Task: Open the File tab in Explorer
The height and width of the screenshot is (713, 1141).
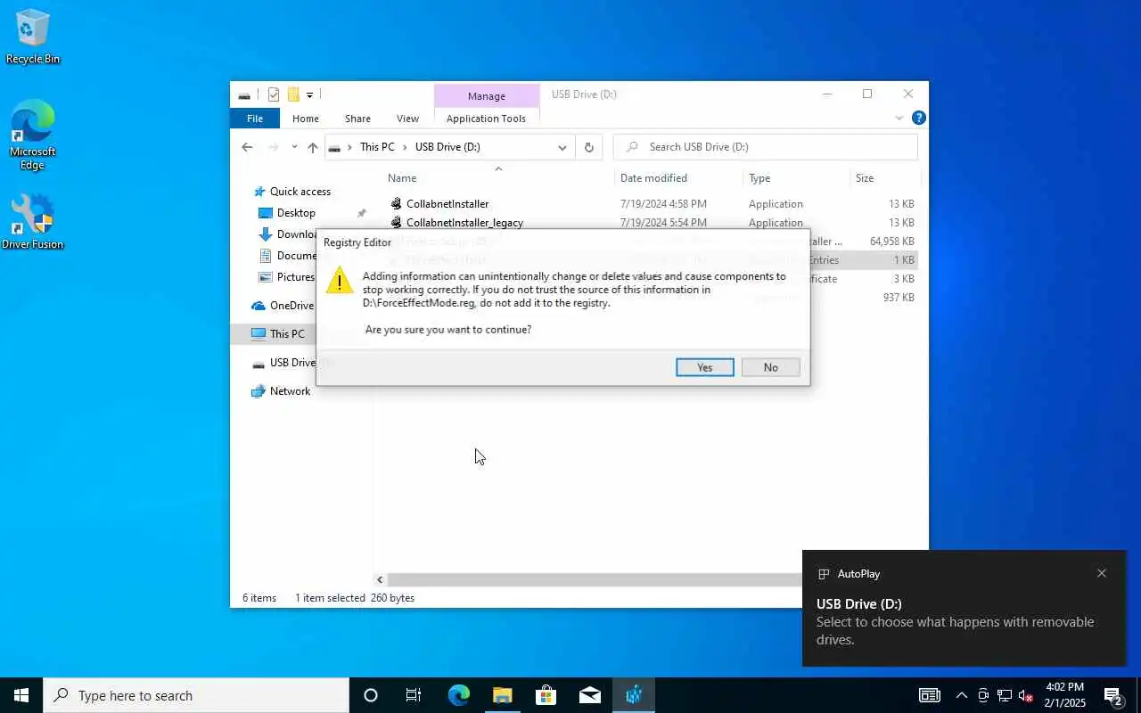Action: click(255, 119)
